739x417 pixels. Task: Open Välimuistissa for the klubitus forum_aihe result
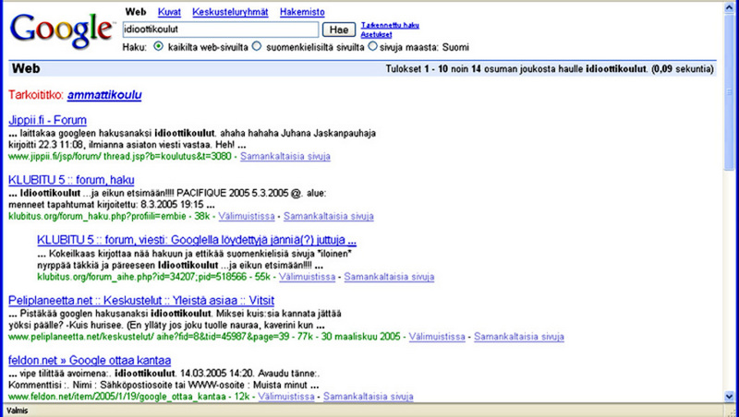(307, 277)
